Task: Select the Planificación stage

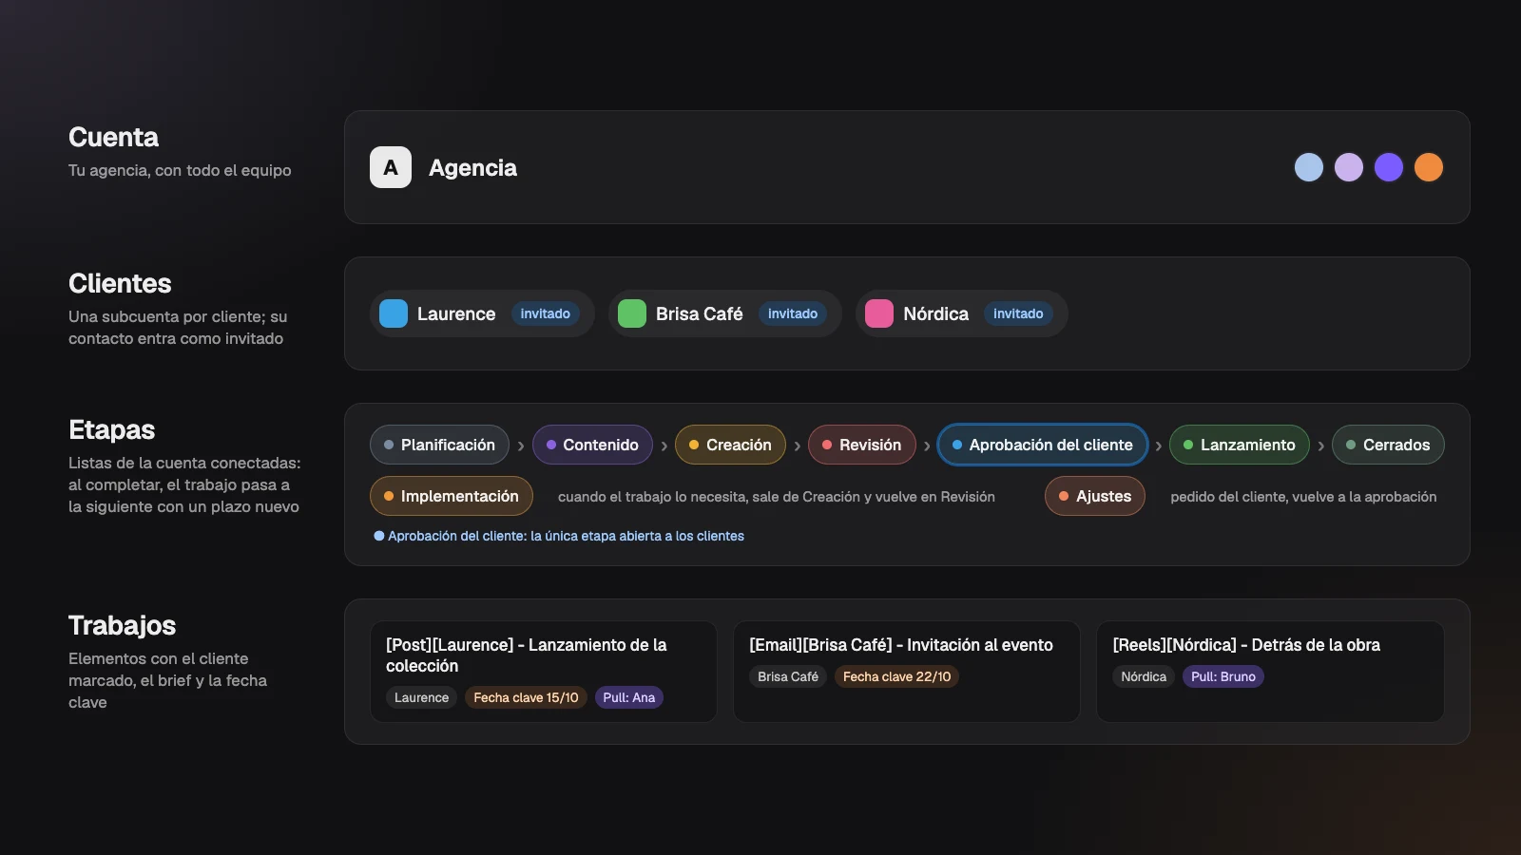Action: tap(439, 445)
